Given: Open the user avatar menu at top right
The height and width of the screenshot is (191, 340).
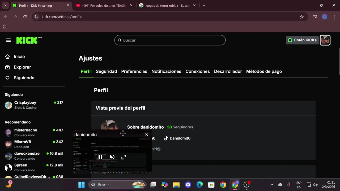Looking at the screenshot, I should (x=325, y=40).
